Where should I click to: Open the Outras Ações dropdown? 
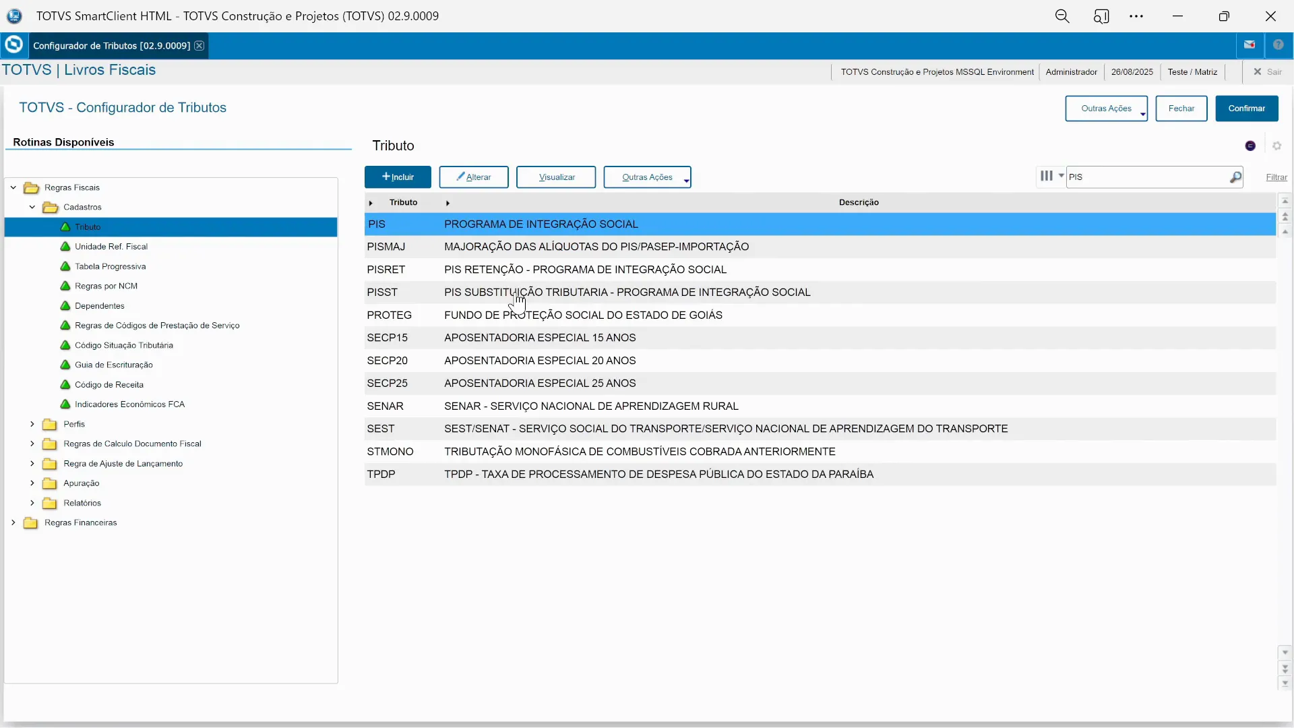648,177
